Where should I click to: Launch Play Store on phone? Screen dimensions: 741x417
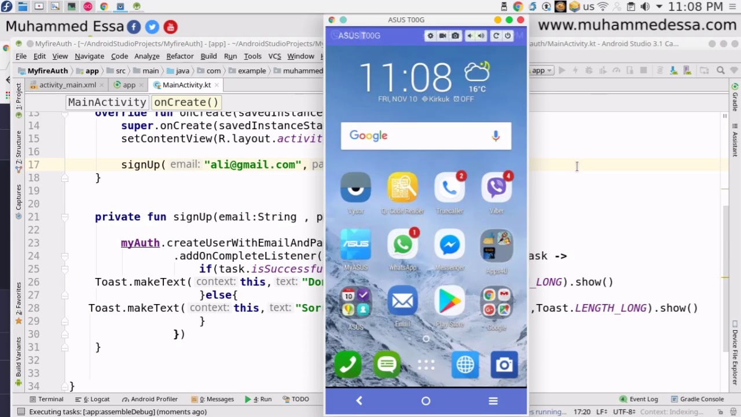click(450, 307)
